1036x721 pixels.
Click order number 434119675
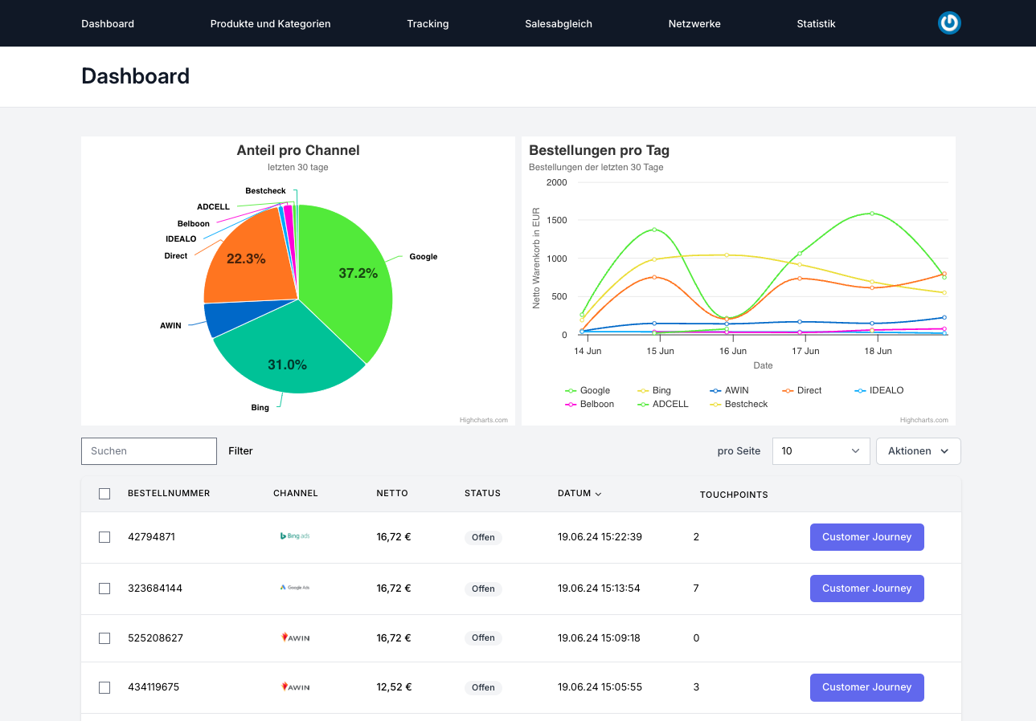pos(154,687)
